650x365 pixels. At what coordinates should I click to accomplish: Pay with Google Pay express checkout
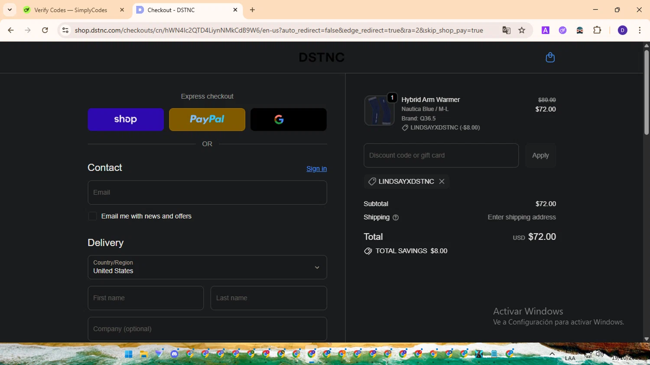pyautogui.click(x=289, y=120)
